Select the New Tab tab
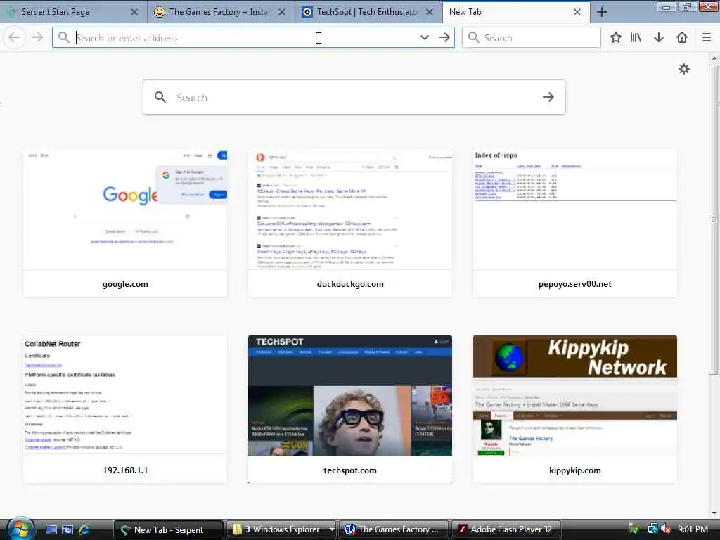 [517, 12]
